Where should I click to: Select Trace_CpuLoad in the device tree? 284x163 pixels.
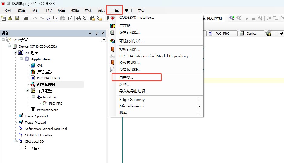click(36, 116)
